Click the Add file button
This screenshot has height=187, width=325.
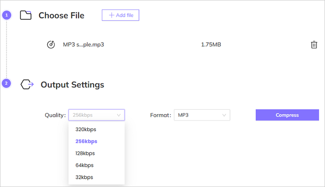coord(120,15)
